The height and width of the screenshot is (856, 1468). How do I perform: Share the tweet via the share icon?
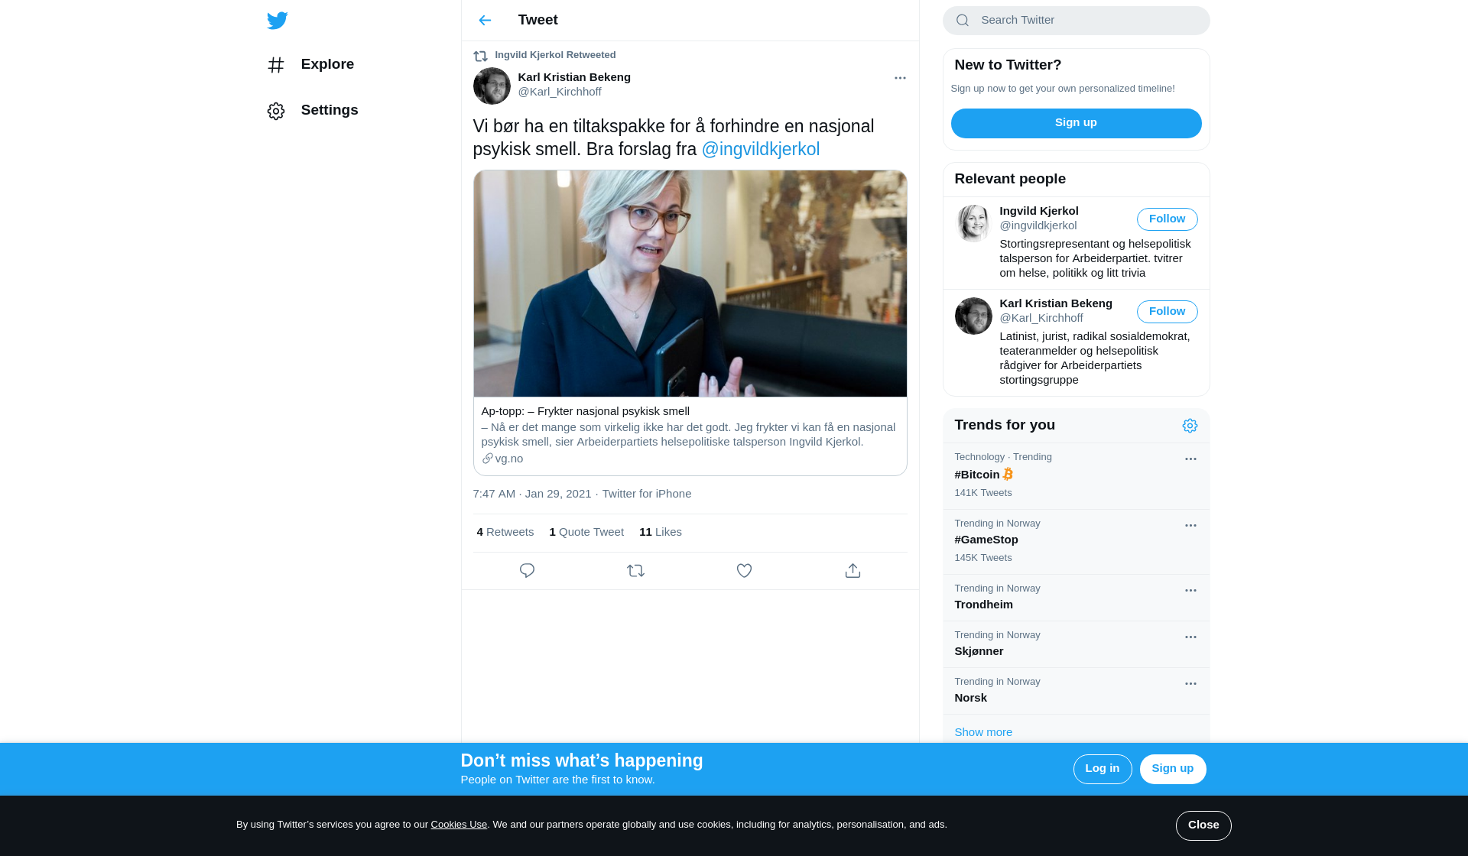[853, 571]
